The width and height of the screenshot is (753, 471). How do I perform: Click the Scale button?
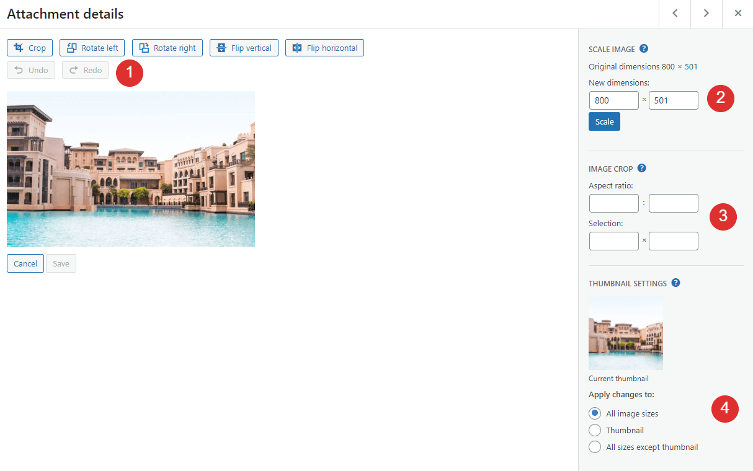tap(604, 121)
